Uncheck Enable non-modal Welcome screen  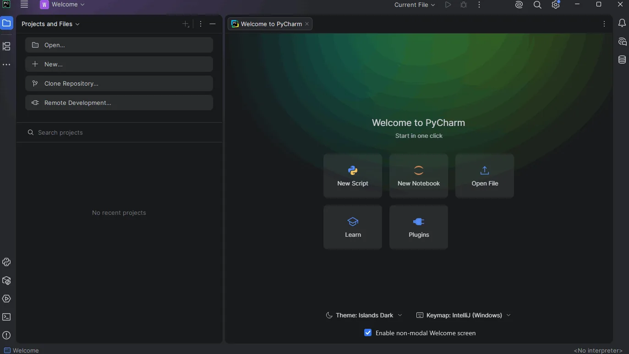point(368,333)
